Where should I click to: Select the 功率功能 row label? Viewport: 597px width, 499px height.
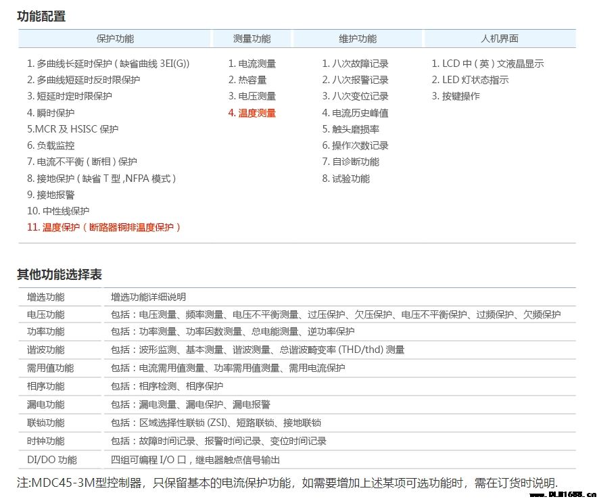coord(46,331)
